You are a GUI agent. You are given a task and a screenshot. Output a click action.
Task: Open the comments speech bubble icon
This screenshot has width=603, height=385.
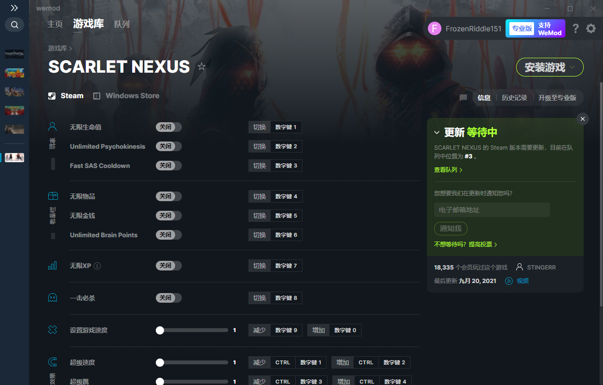(463, 98)
